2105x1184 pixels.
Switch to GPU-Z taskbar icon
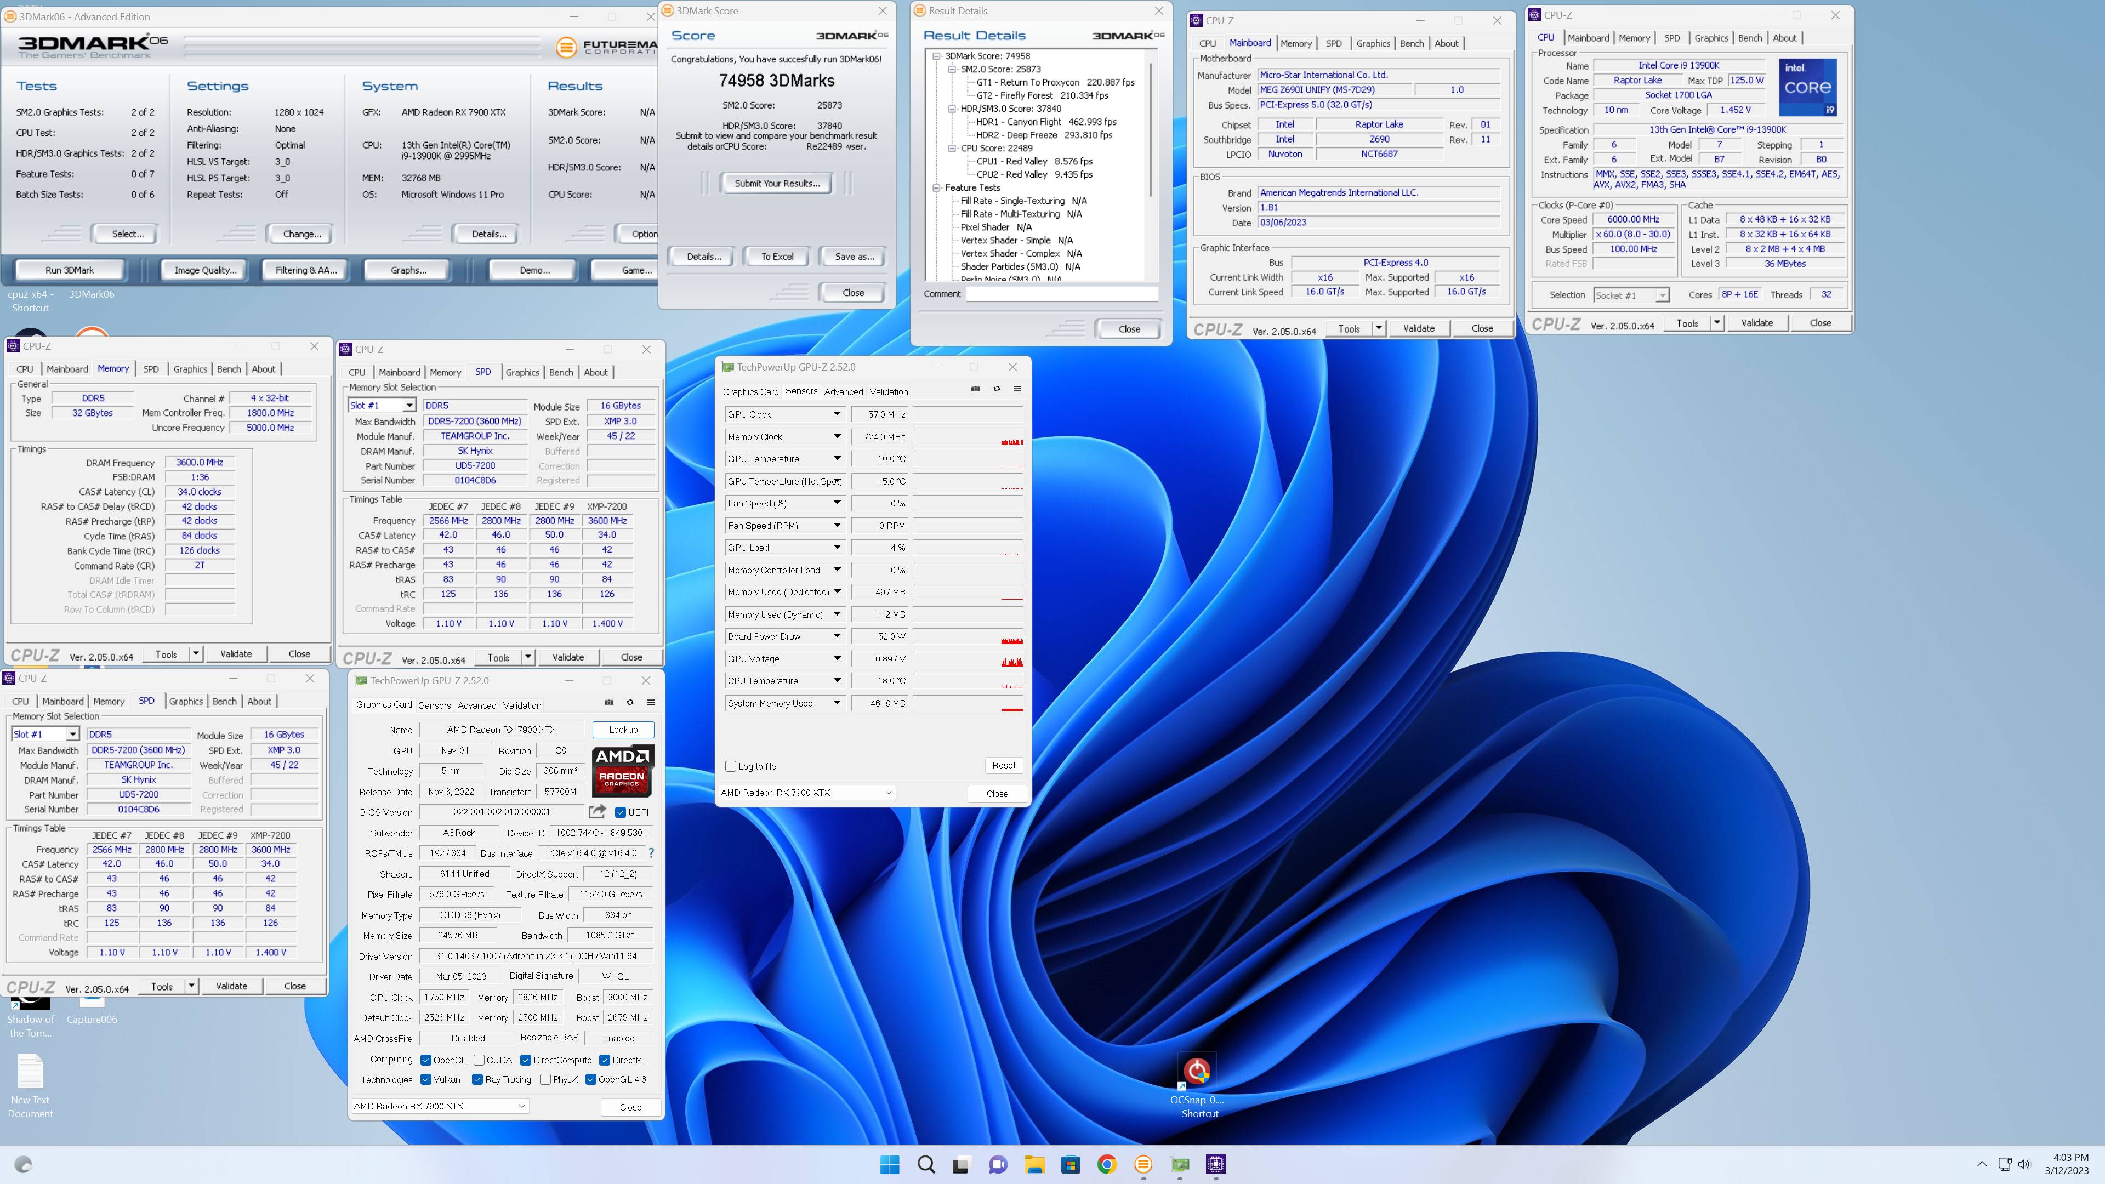pyautogui.click(x=1180, y=1164)
